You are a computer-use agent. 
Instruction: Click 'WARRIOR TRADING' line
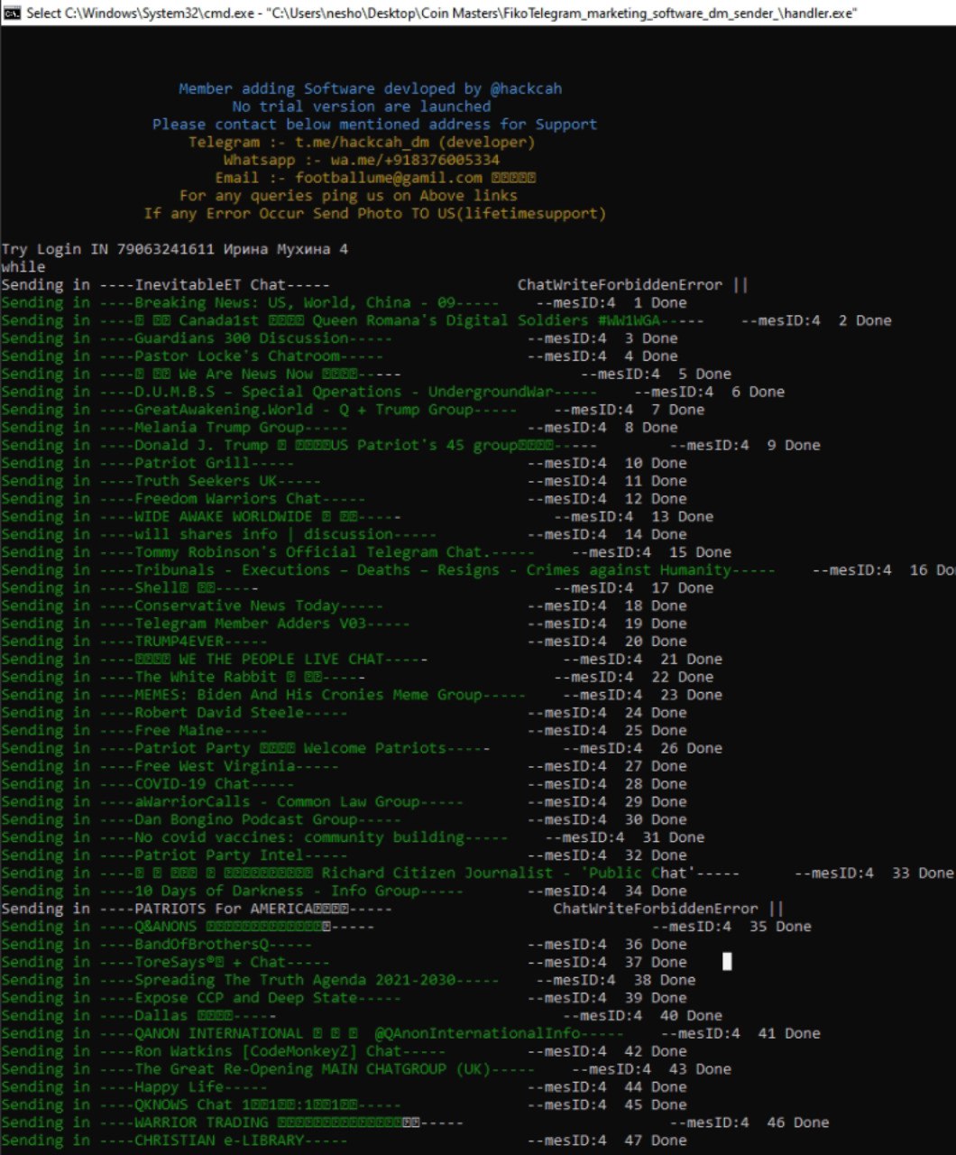coord(416,1123)
